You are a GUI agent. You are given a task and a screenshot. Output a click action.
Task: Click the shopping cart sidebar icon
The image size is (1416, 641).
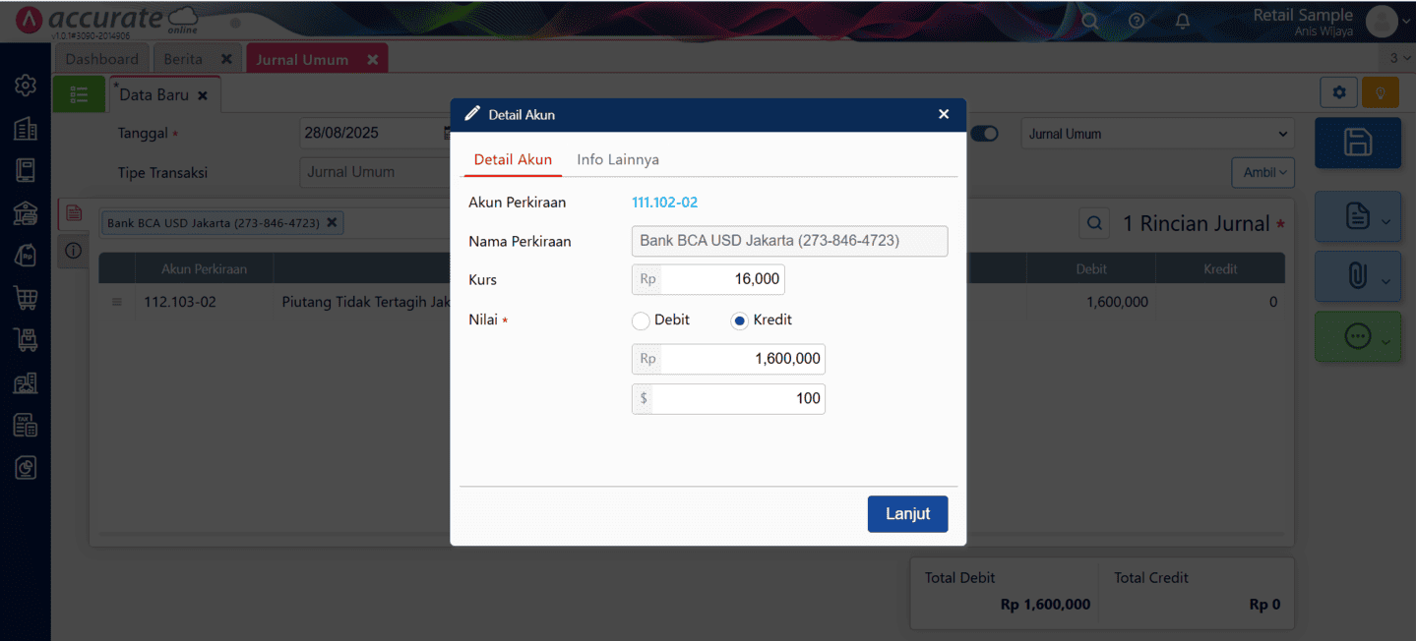click(26, 296)
